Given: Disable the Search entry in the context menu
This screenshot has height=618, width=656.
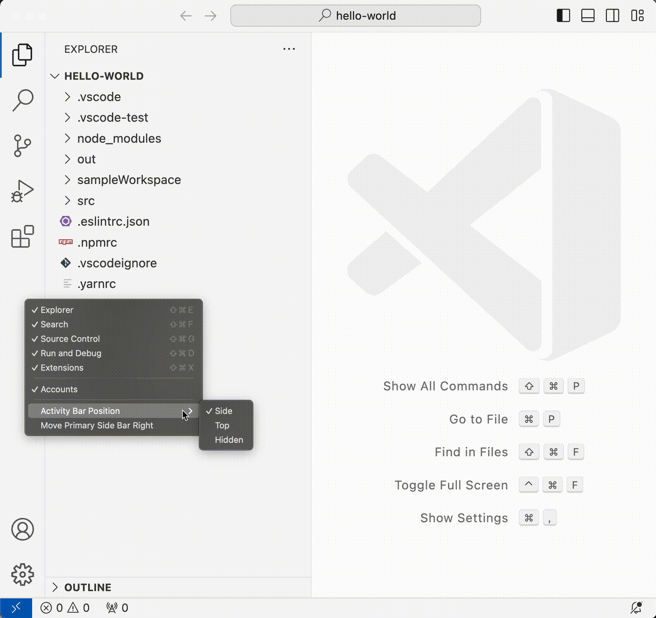Looking at the screenshot, I should click(x=54, y=324).
